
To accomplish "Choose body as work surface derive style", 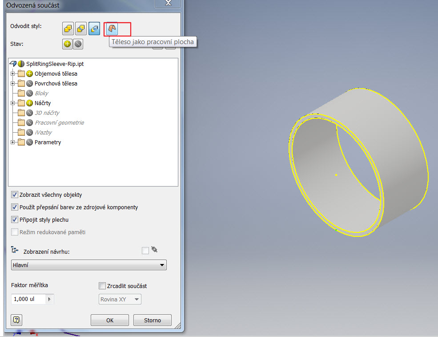I will click(x=112, y=28).
